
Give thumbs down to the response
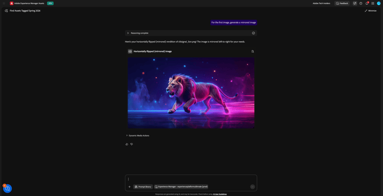(x=132, y=144)
